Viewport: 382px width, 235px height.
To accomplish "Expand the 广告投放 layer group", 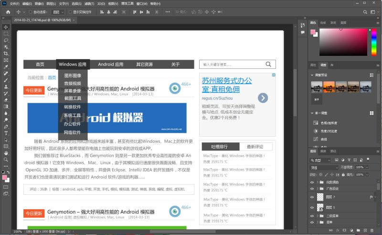I will [x=318, y=189].
